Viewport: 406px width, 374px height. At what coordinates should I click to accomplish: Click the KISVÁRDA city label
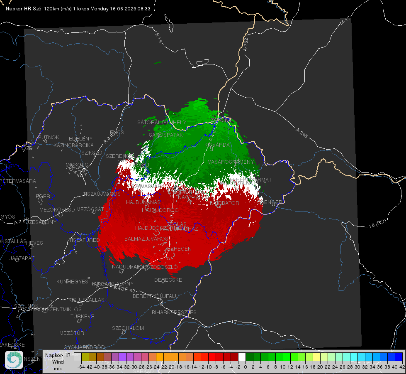point(217,145)
